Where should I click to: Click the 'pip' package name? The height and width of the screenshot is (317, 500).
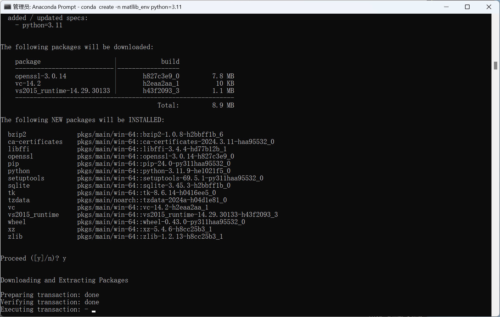[13, 164]
